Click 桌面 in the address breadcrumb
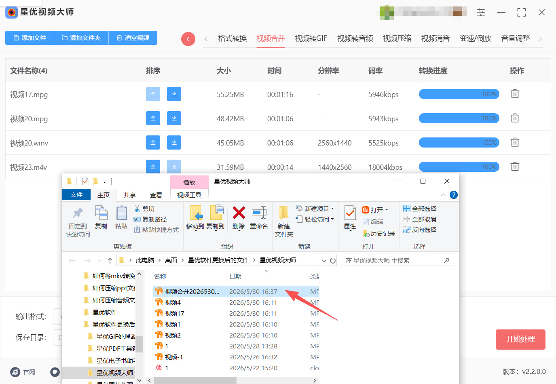 [171, 260]
